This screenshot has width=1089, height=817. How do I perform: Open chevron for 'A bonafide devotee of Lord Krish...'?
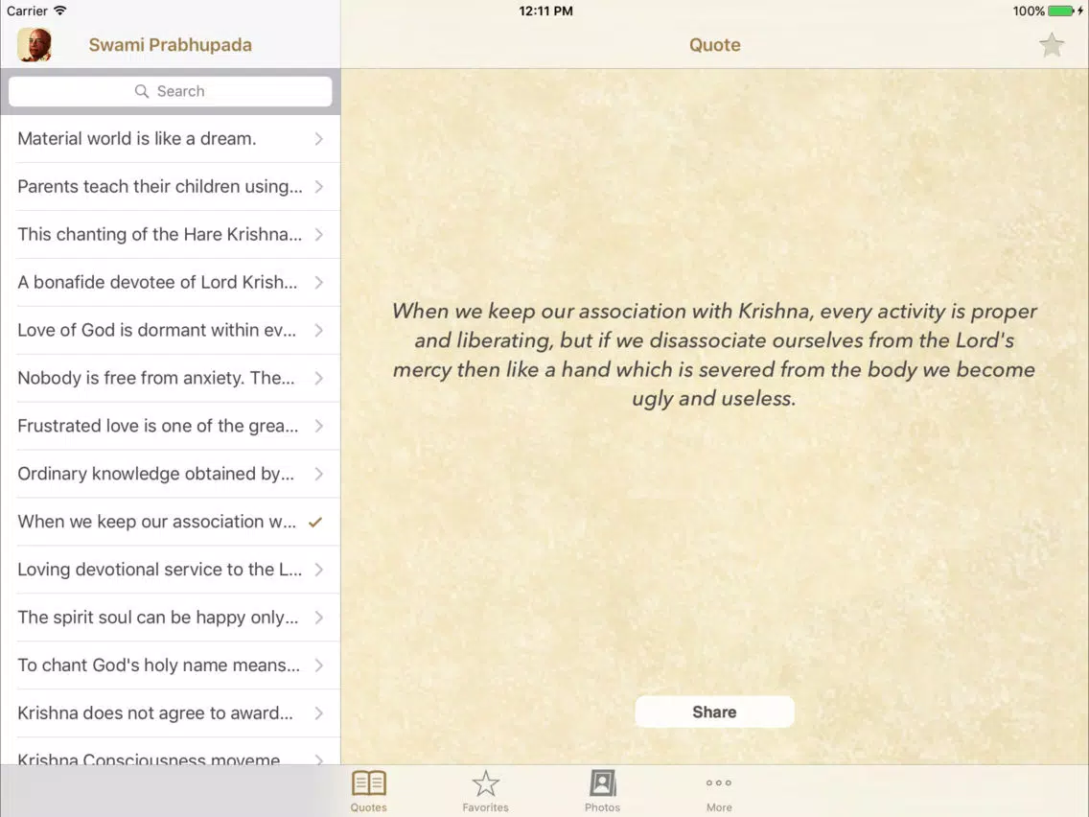pos(319,282)
